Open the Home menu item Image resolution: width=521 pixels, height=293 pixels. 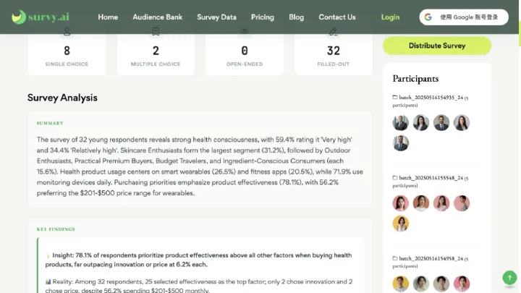[108, 17]
